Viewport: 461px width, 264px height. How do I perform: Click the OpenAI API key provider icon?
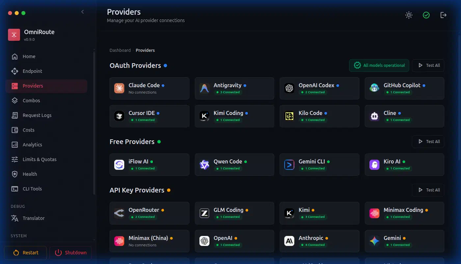coord(204,241)
